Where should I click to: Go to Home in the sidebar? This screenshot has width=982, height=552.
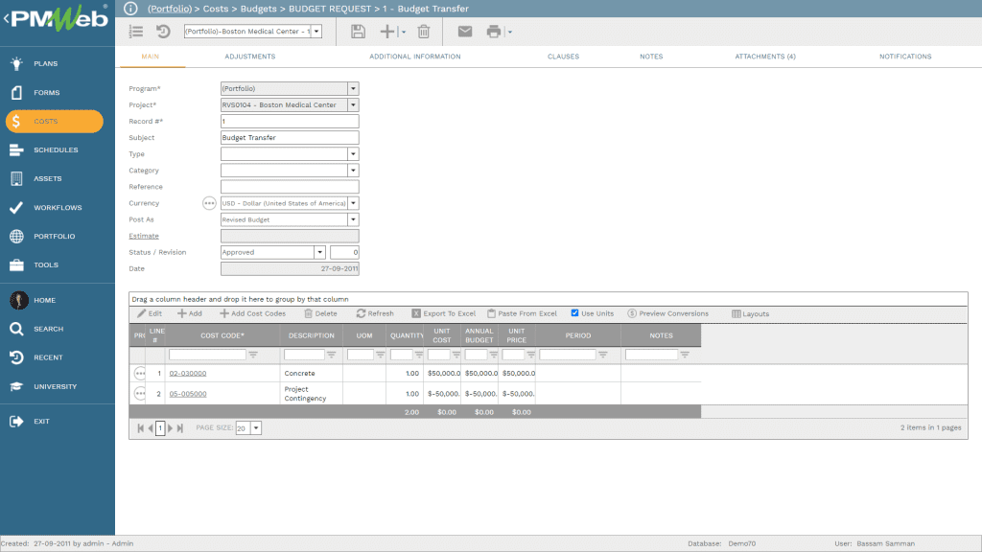(x=57, y=300)
